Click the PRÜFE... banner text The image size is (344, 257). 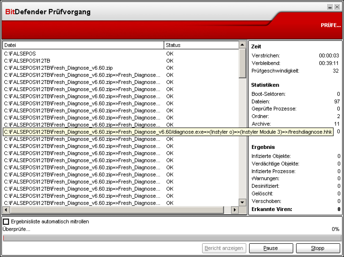click(x=331, y=25)
